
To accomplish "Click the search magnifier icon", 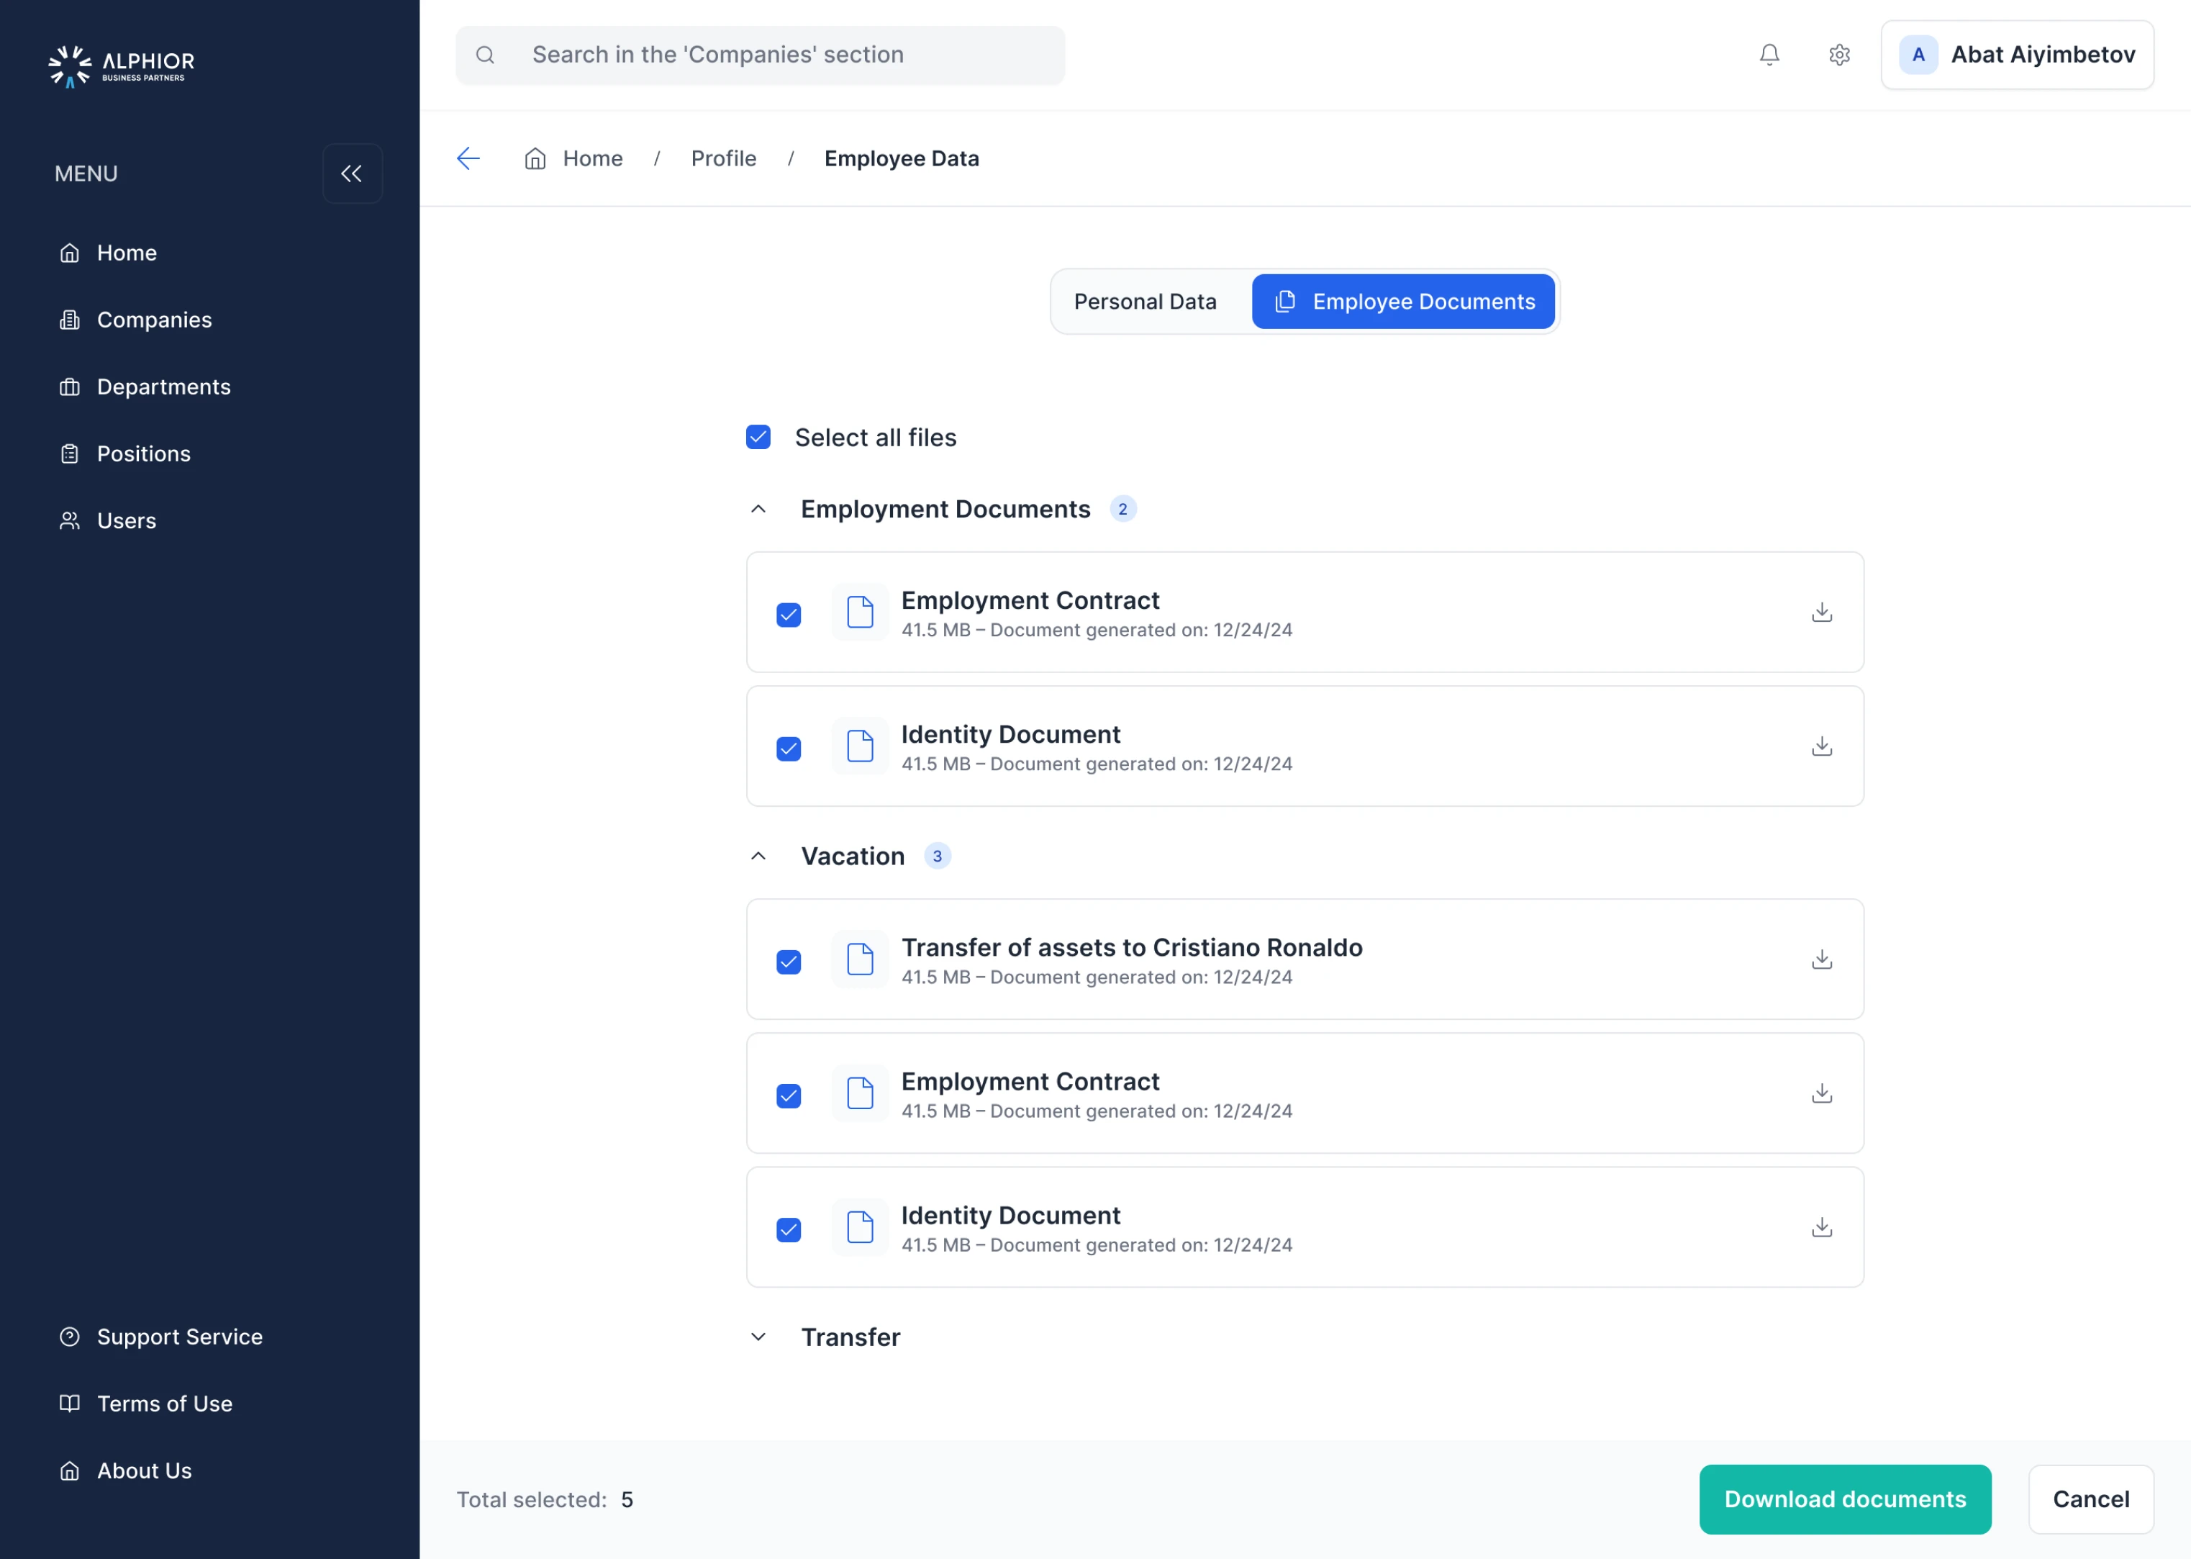I will tap(486, 55).
